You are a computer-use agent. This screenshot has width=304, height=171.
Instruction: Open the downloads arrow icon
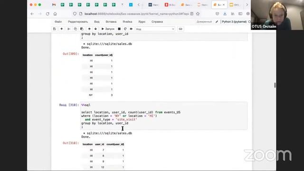tap(225, 14)
